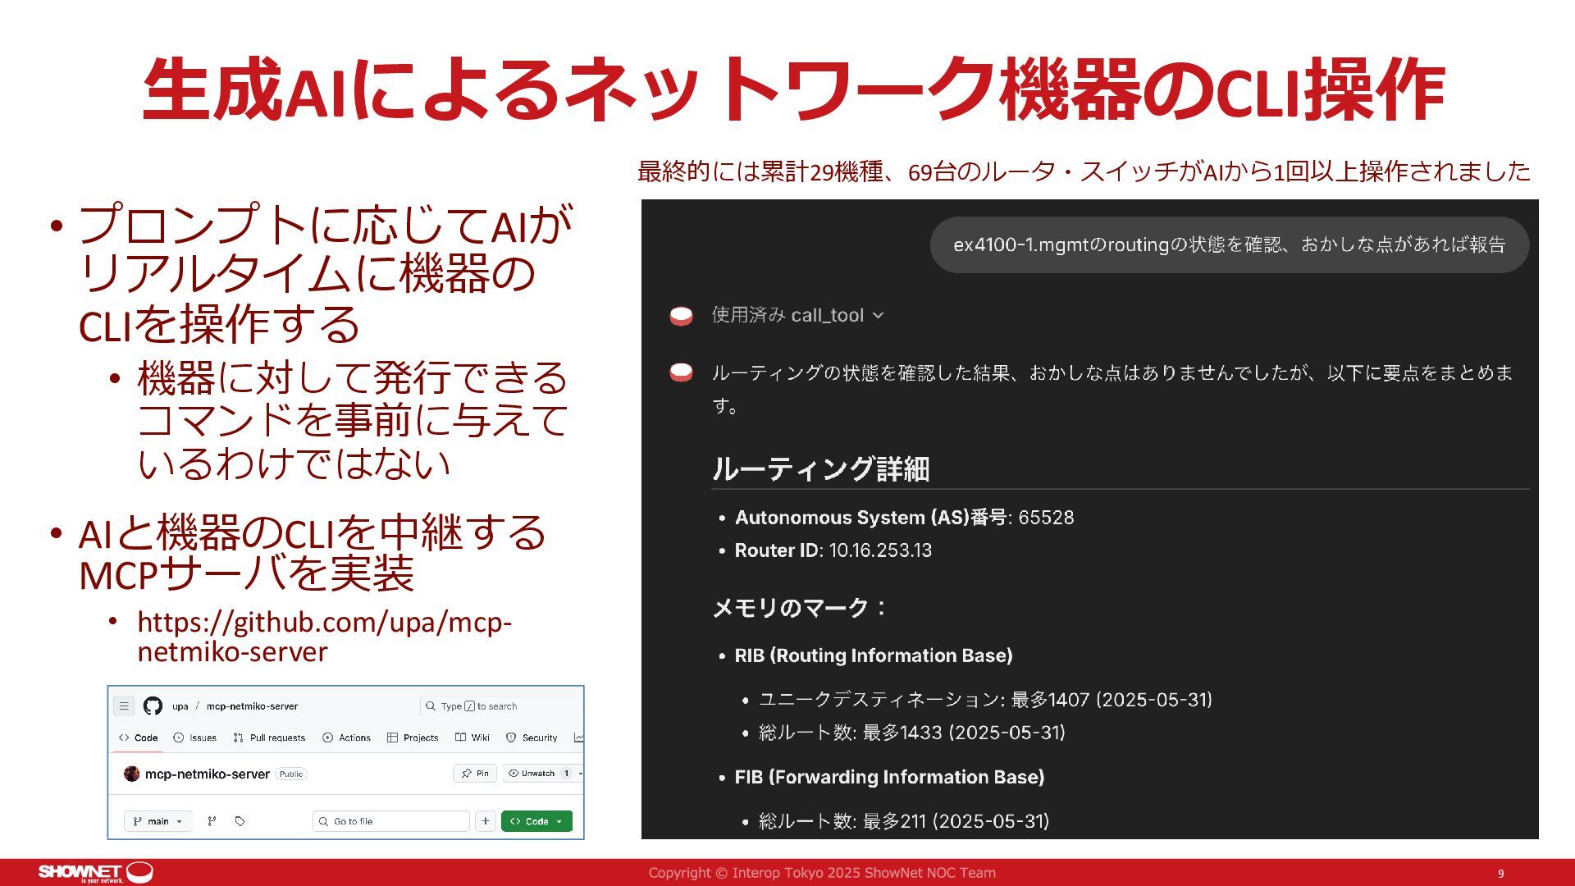Click the GitHub Octocat logo
This screenshot has height=886, width=1575.
153,706
